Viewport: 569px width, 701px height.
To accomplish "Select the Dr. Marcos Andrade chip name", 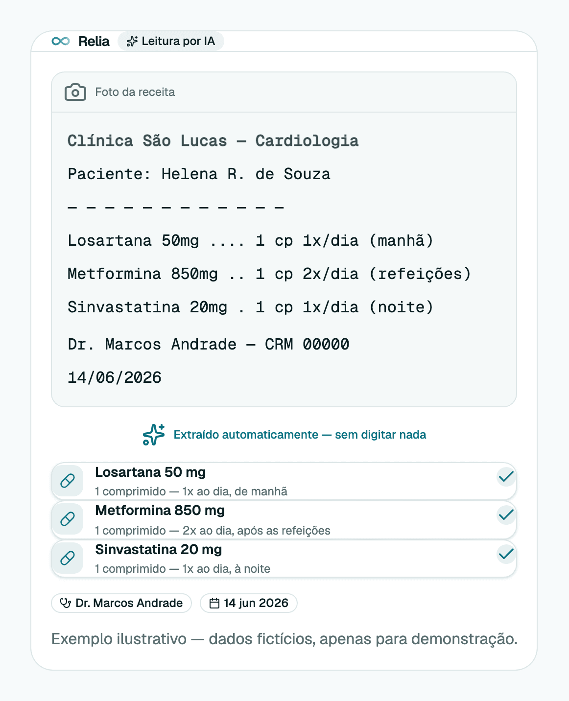I will [129, 603].
